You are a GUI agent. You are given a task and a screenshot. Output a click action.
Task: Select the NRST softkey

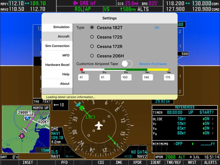pos(192,162)
